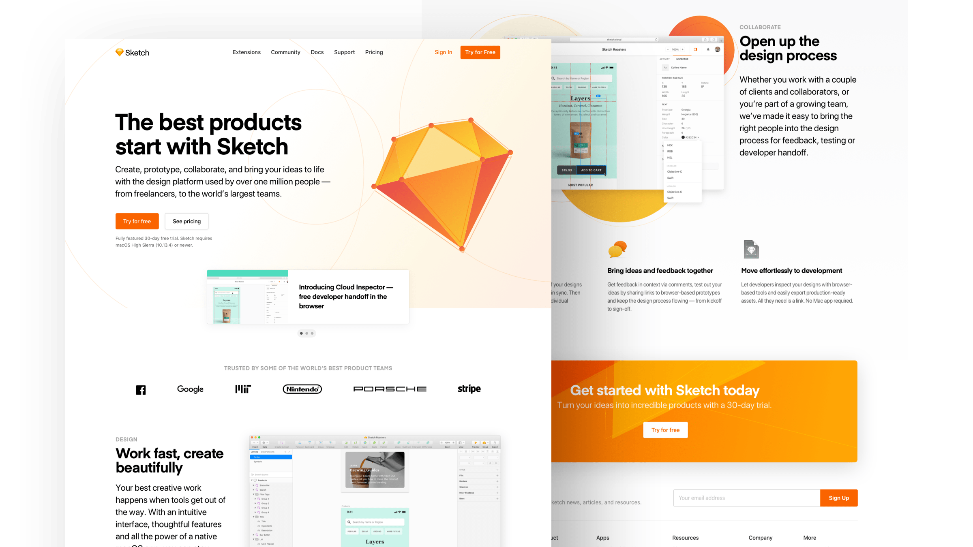Click the Try for free button
Screen dimensions: 973x547
click(136, 221)
